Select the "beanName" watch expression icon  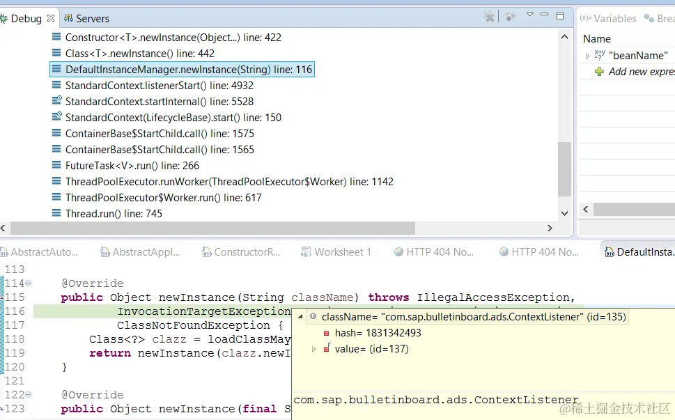pyautogui.click(x=600, y=54)
